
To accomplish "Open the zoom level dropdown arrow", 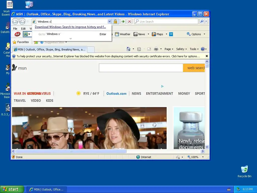I will point(203,157).
